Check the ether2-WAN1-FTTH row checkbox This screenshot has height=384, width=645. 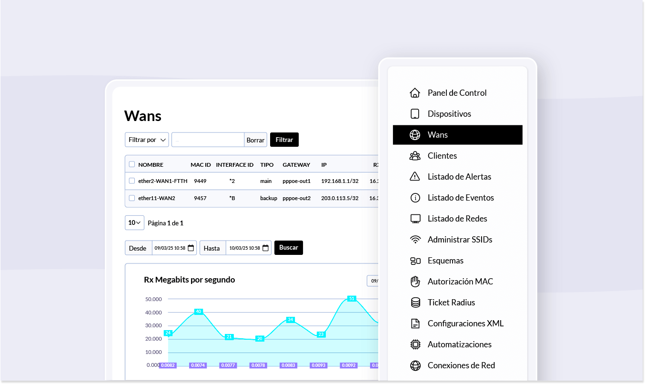[x=132, y=181]
